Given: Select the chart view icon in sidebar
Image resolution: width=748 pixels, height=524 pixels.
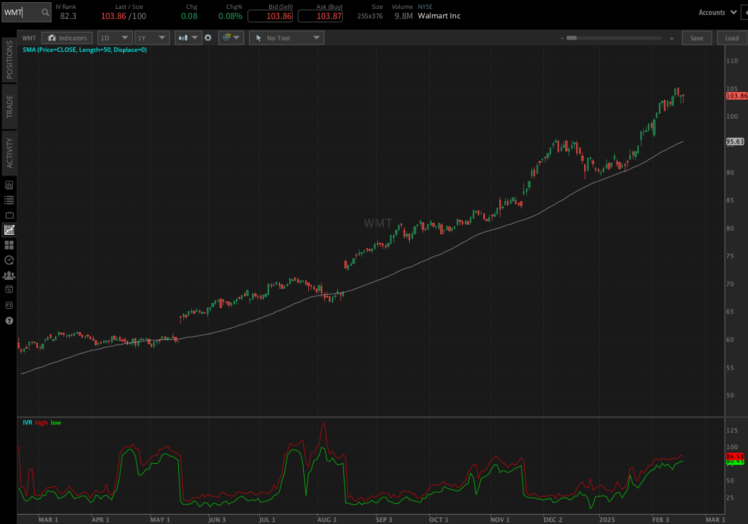Looking at the screenshot, I should click(9, 230).
